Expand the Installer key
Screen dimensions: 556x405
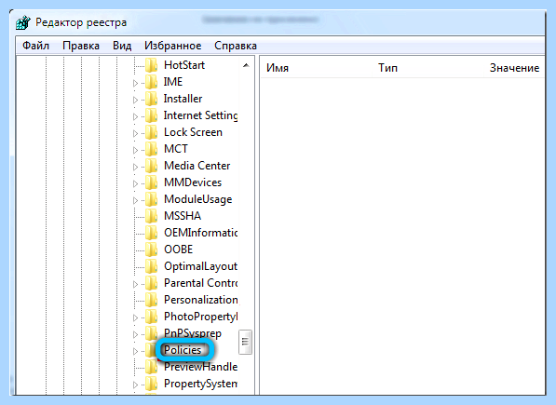coord(135,100)
